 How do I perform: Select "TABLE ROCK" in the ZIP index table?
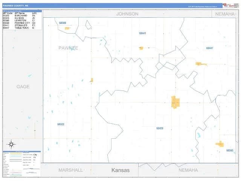pyautogui.click(x=22, y=28)
